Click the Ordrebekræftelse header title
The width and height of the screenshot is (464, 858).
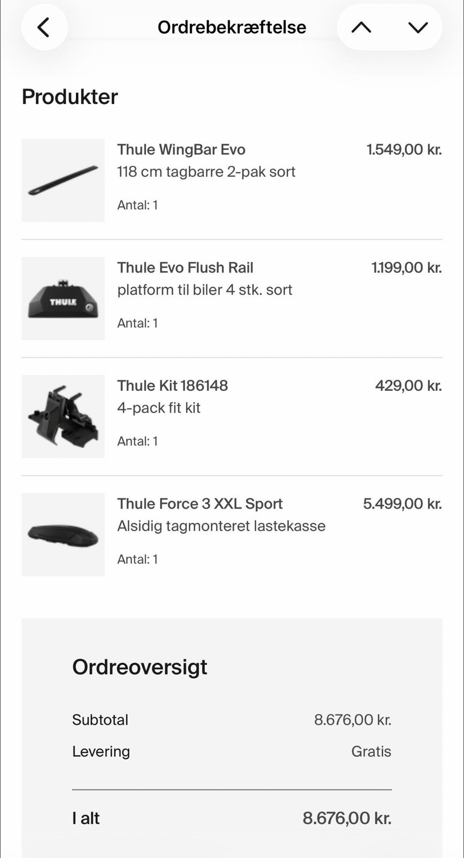click(x=232, y=28)
